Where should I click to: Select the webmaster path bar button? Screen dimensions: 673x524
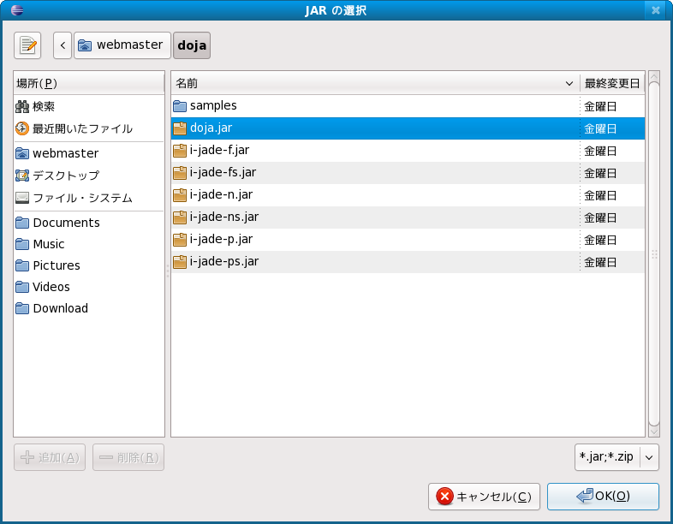tap(121, 45)
